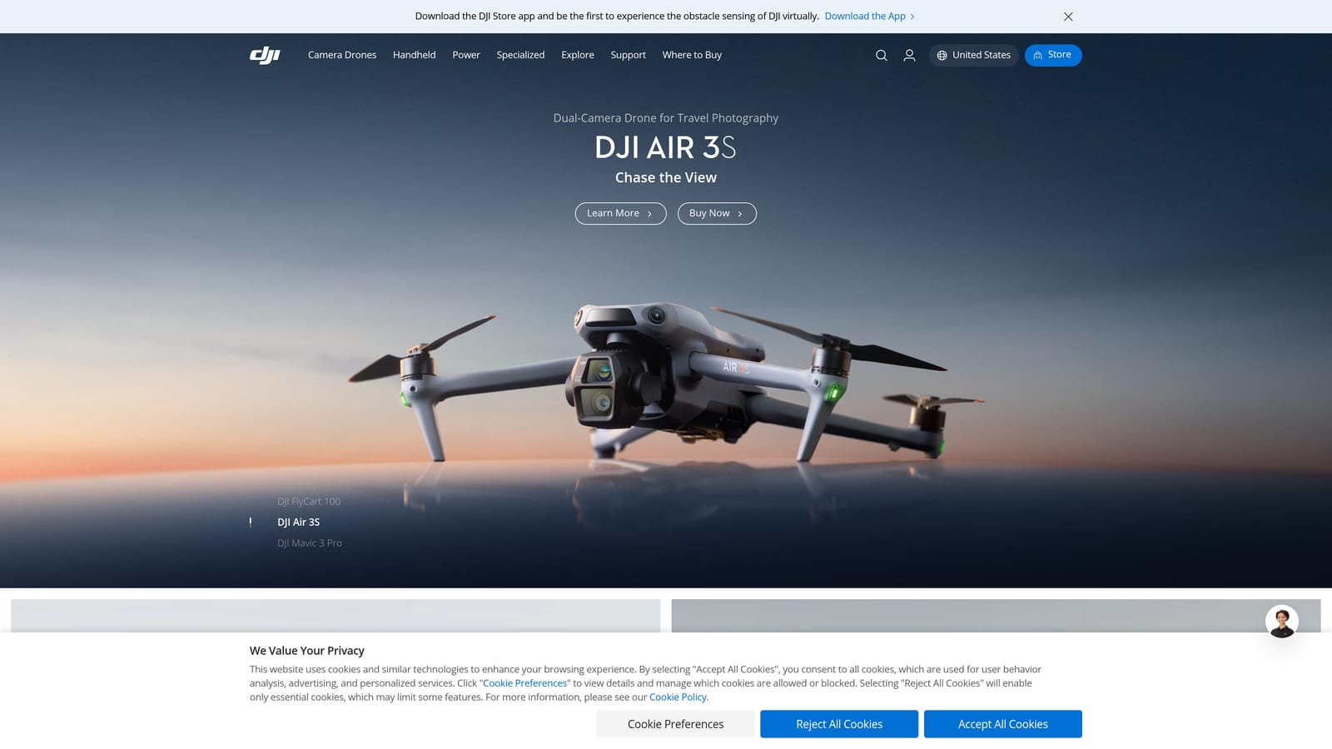Open the Handheld menu
The width and height of the screenshot is (1332, 749).
(x=415, y=55)
